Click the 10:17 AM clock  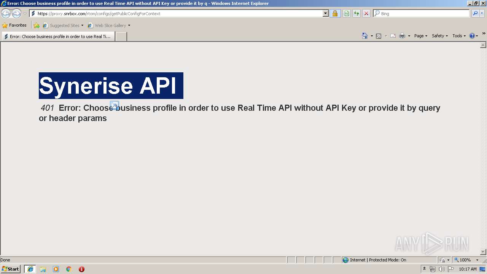(x=468, y=269)
